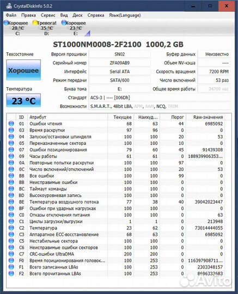Click the blue status orb for disk E:
The image size is (238, 294).
point(64,23)
